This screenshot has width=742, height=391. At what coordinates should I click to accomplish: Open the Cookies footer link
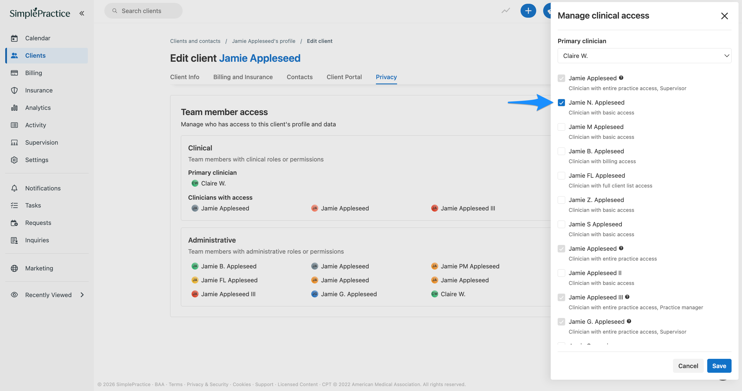(x=242, y=384)
